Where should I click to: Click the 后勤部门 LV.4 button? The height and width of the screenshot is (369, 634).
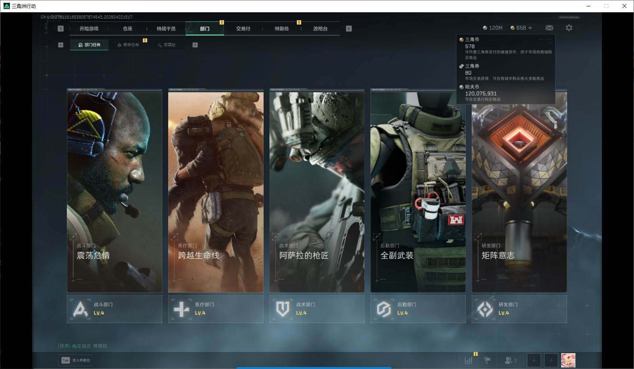[418, 309]
